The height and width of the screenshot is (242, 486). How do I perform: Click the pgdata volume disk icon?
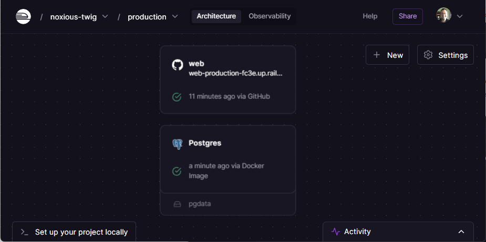click(x=177, y=204)
